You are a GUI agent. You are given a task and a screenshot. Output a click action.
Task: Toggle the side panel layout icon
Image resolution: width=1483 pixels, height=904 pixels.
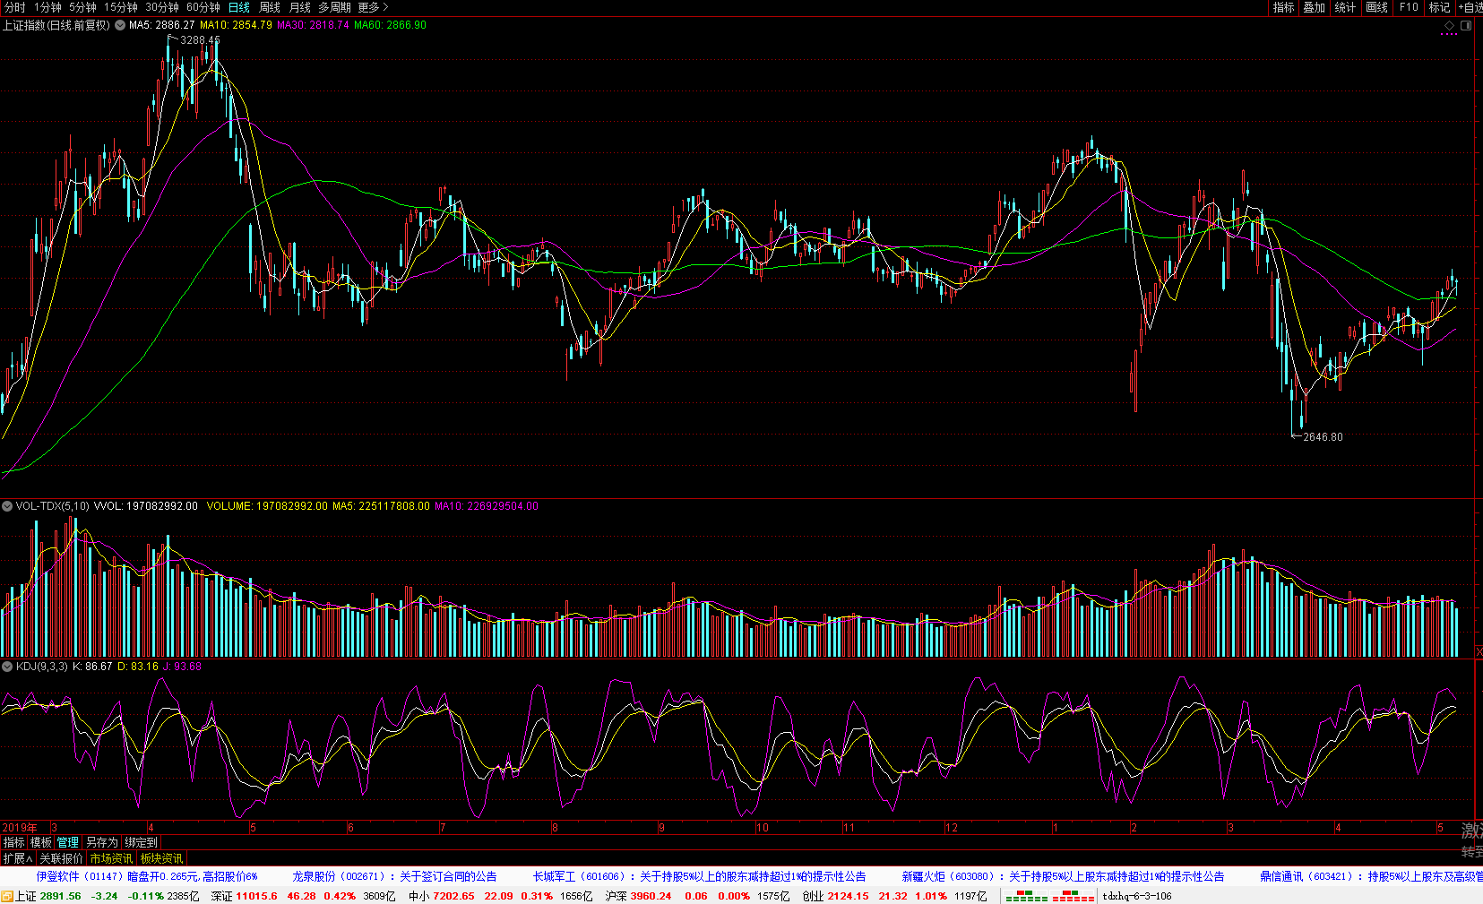1466,25
